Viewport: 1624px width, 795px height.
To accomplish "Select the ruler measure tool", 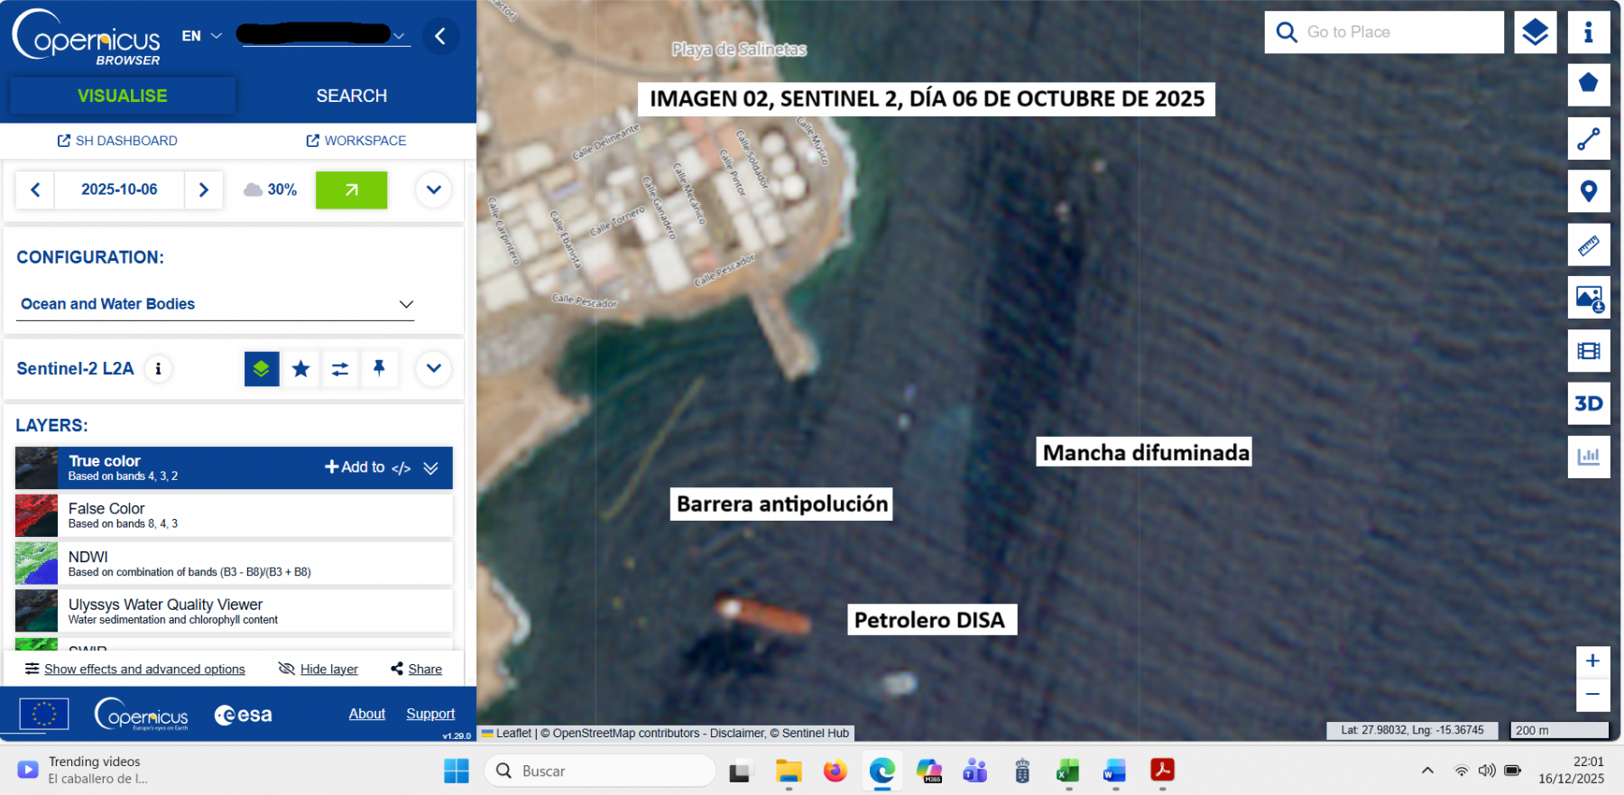I will 1588,245.
